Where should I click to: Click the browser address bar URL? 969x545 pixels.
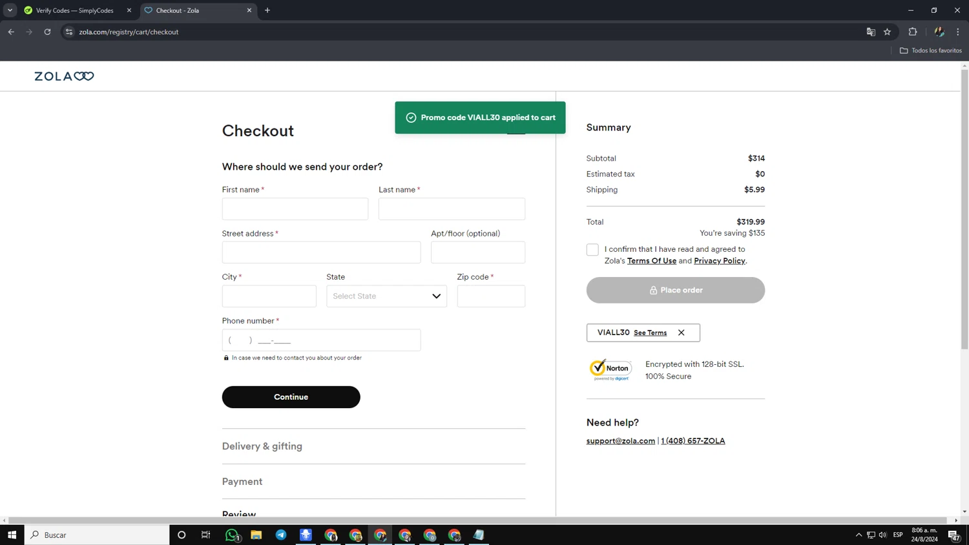pos(129,32)
